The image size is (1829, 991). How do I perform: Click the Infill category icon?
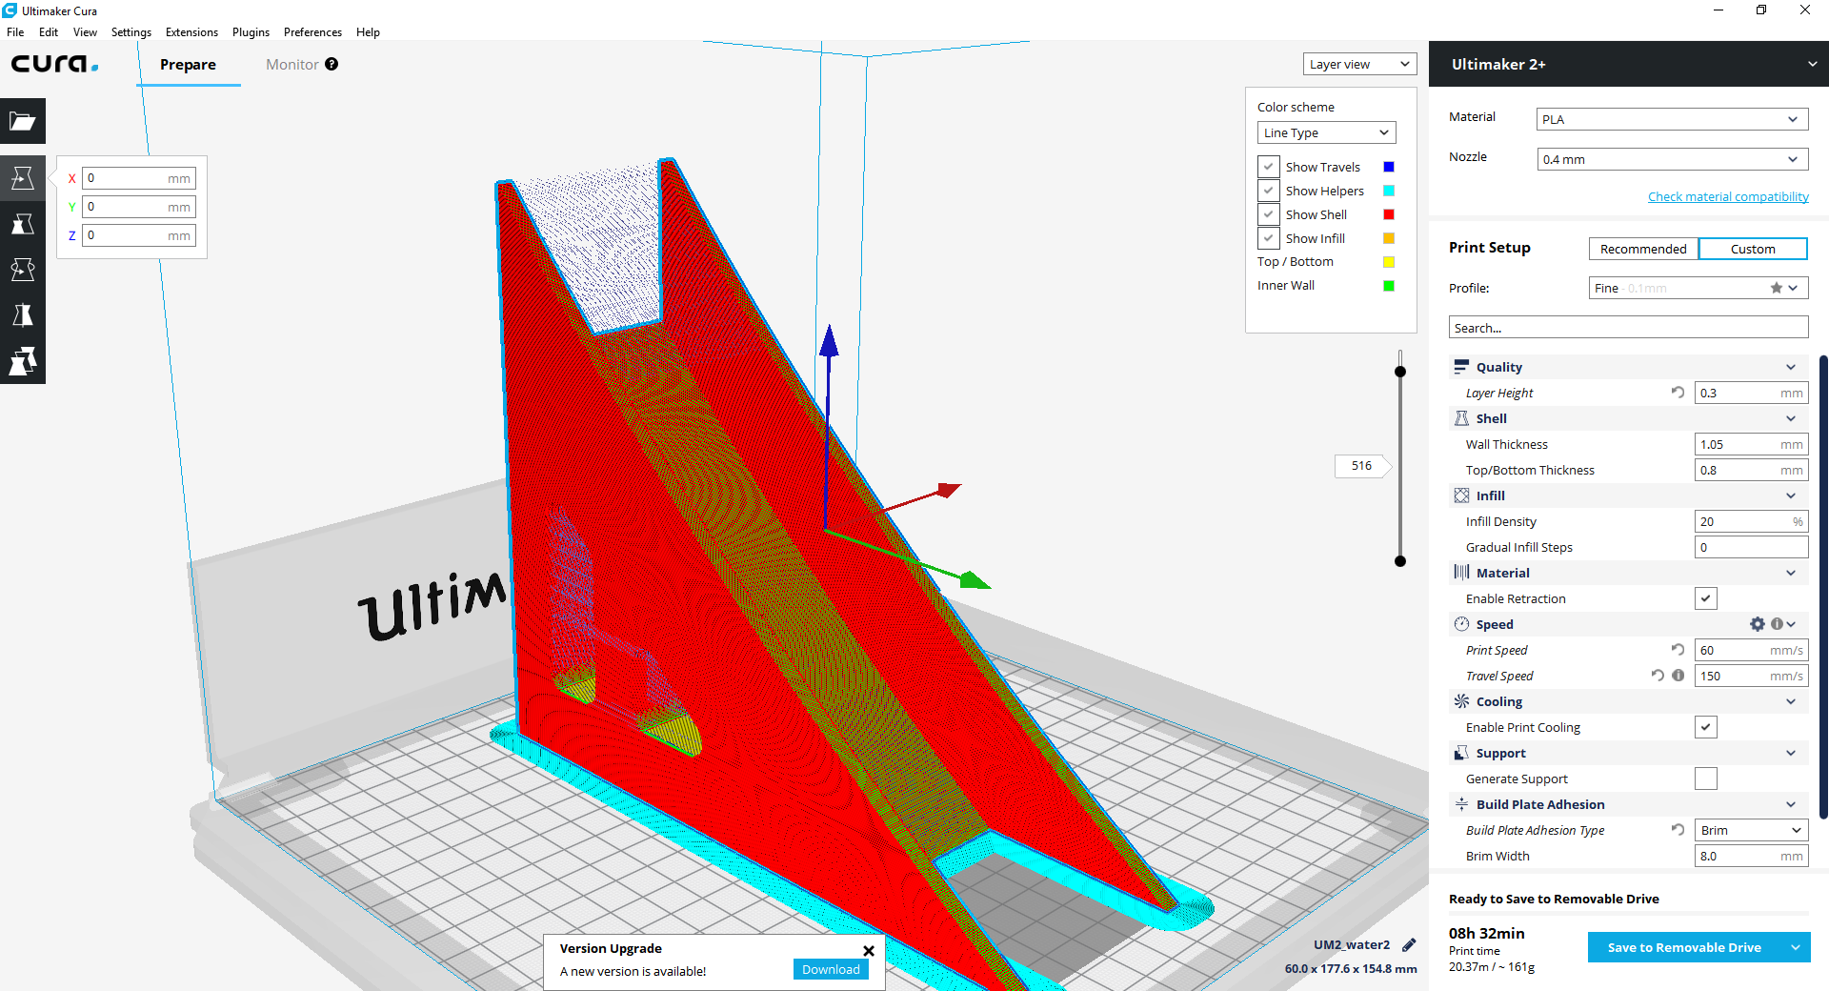(1461, 495)
